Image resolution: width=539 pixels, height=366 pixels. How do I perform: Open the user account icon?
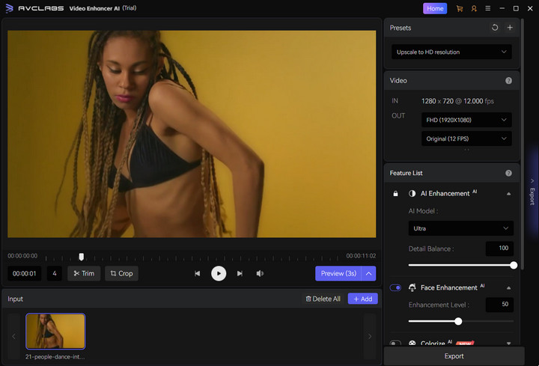pos(474,8)
